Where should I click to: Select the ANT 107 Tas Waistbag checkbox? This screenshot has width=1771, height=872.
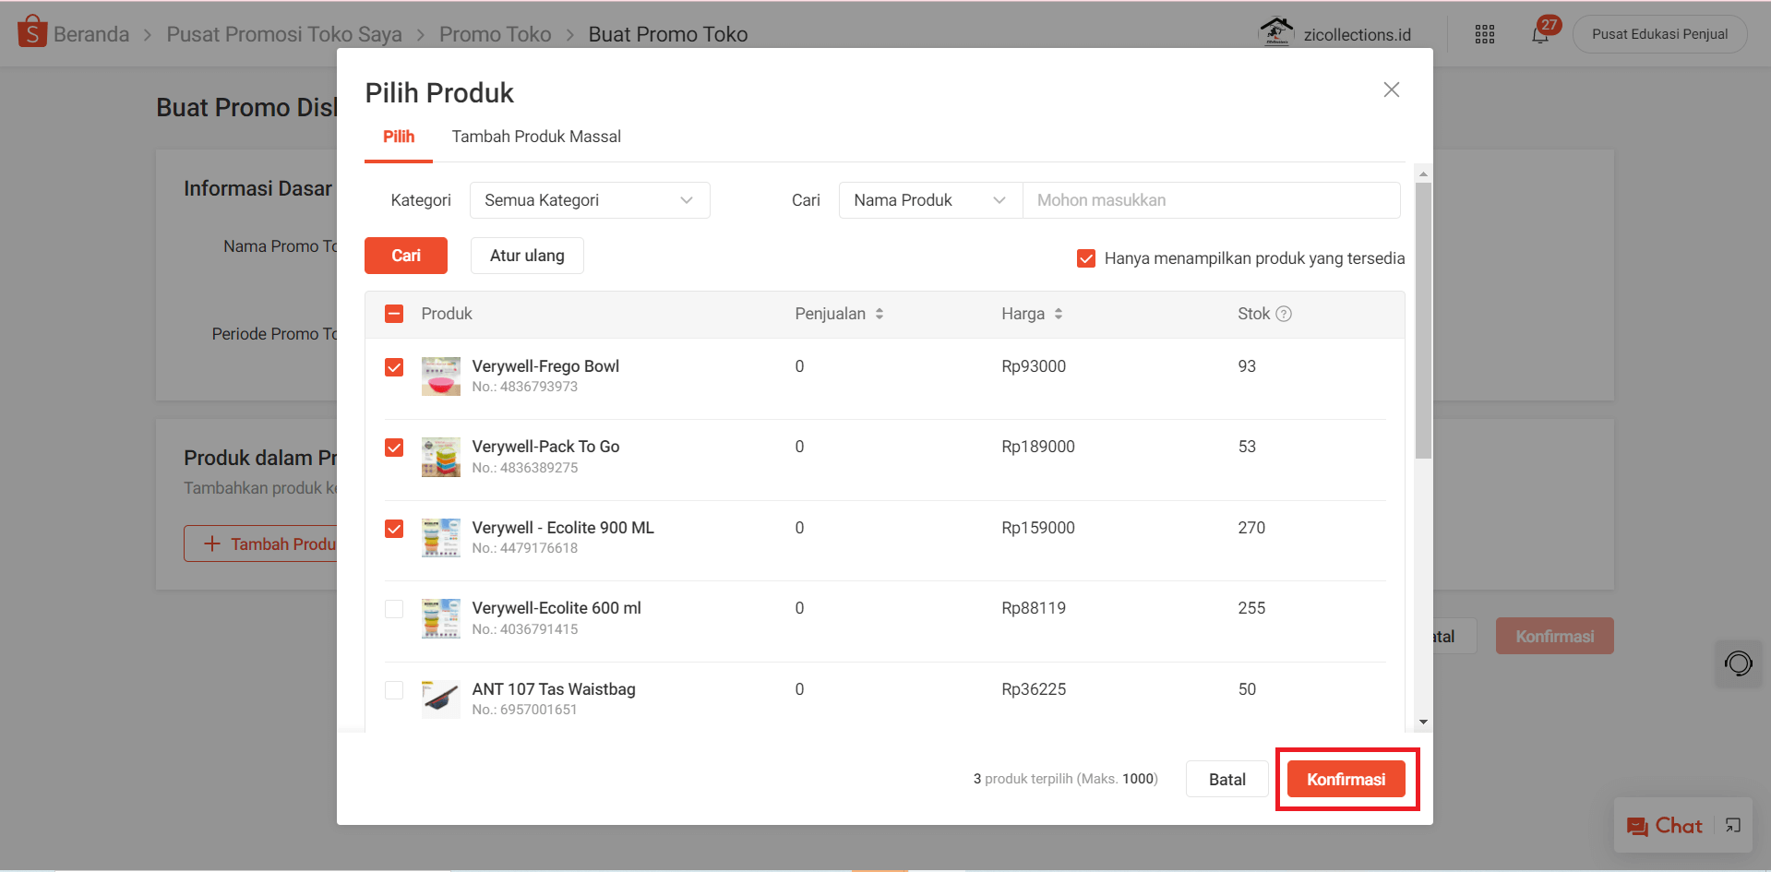click(394, 689)
